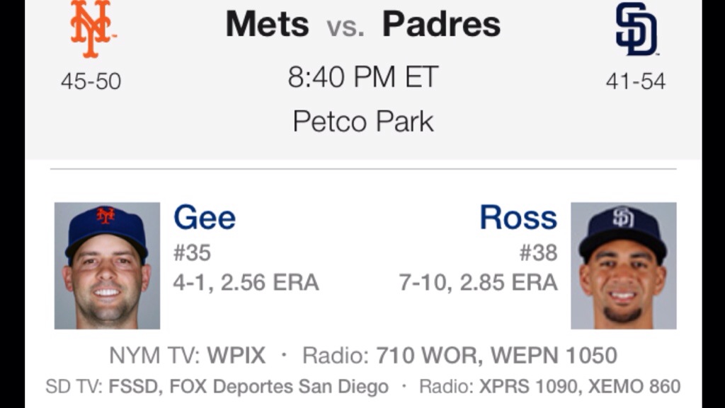Screen dimensions: 725x408
Task: Open the Petco Park venue text
Action: [362, 122]
